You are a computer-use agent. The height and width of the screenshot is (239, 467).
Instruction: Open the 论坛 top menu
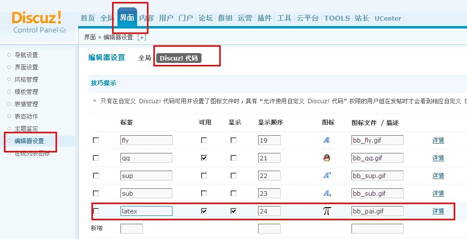pyautogui.click(x=205, y=18)
